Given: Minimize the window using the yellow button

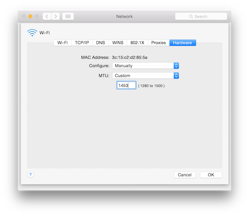Looking at the screenshot, I should [30, 16].
